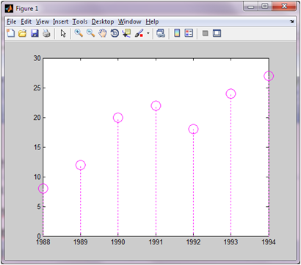
Task: Open the Edit menu
Action: click(x=26, y=22)
